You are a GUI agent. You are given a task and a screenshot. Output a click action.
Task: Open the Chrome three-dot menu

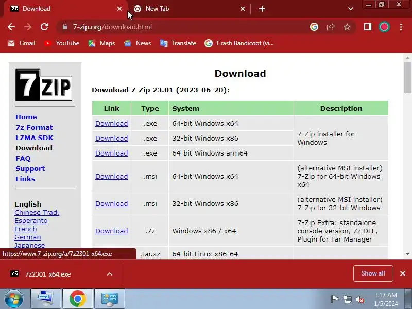click(x=401, y=27)
